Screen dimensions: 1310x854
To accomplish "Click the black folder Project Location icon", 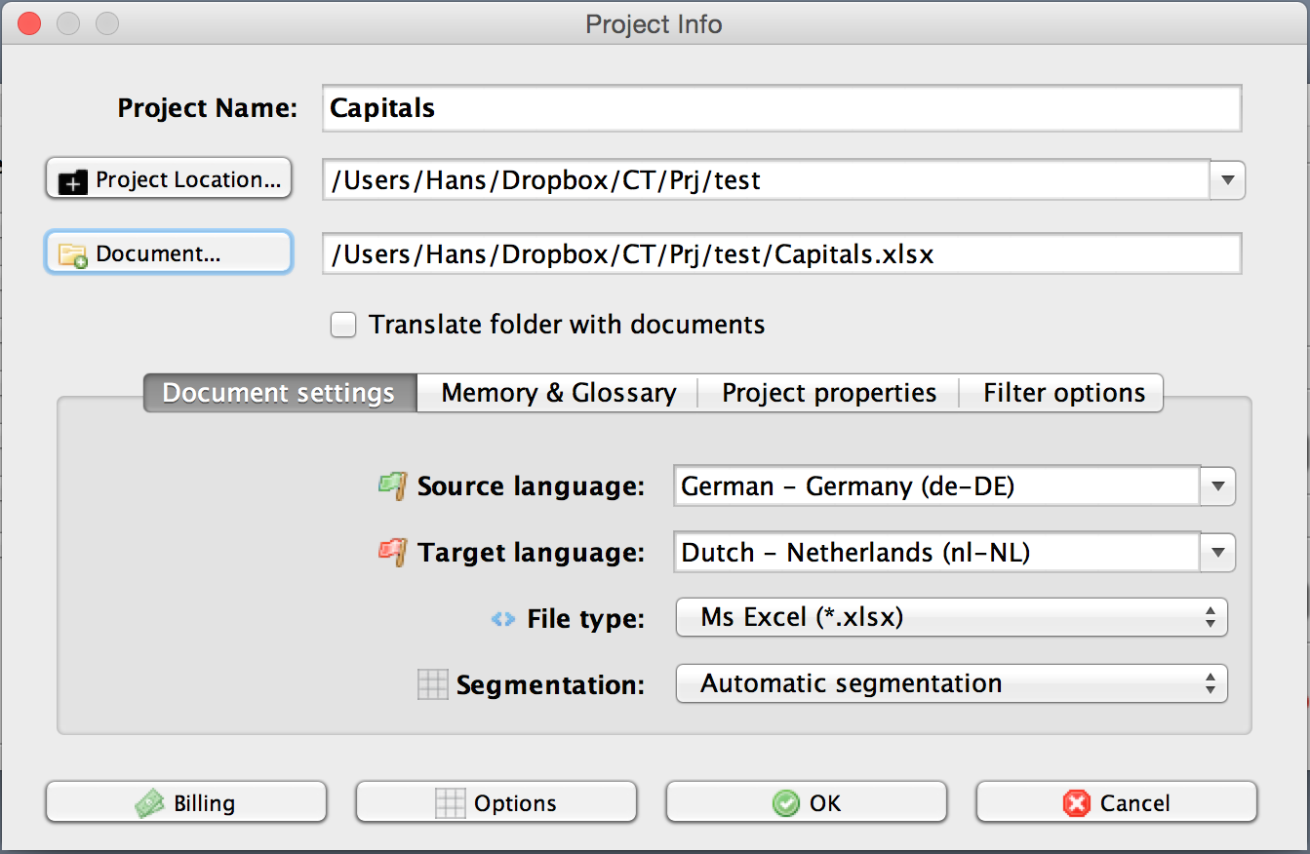I will pos(73,180).
